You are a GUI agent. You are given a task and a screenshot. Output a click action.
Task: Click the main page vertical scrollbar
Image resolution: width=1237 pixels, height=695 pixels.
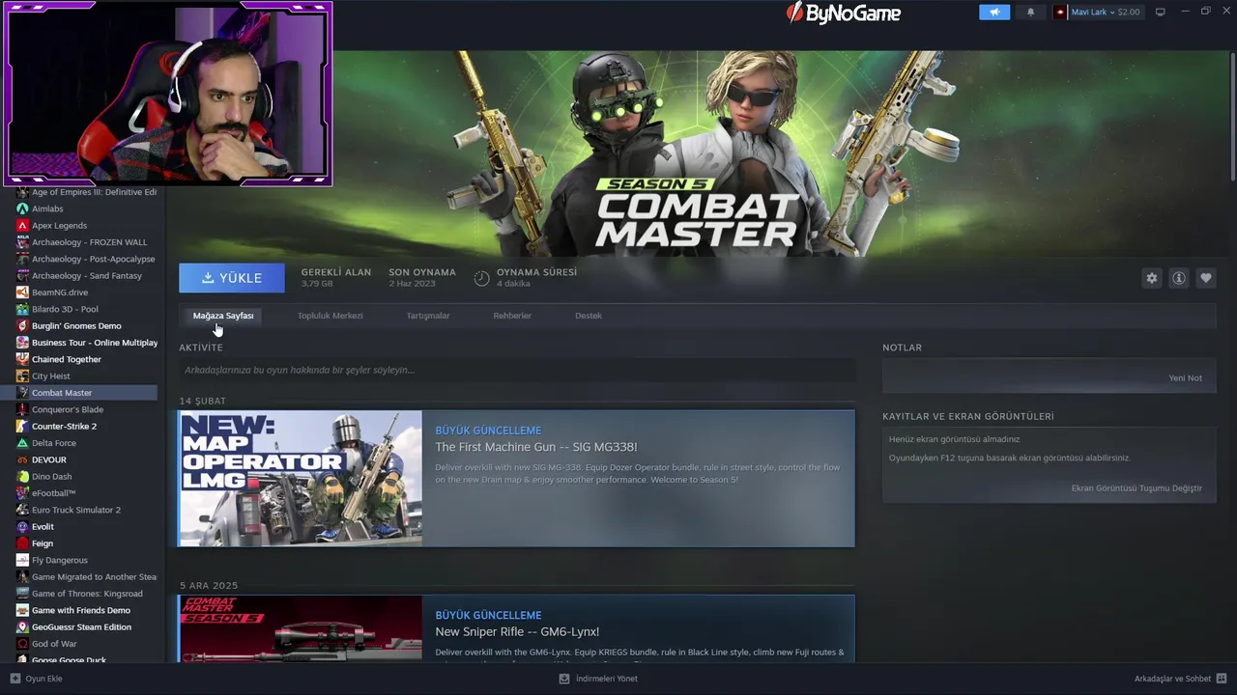(1232, 116)
